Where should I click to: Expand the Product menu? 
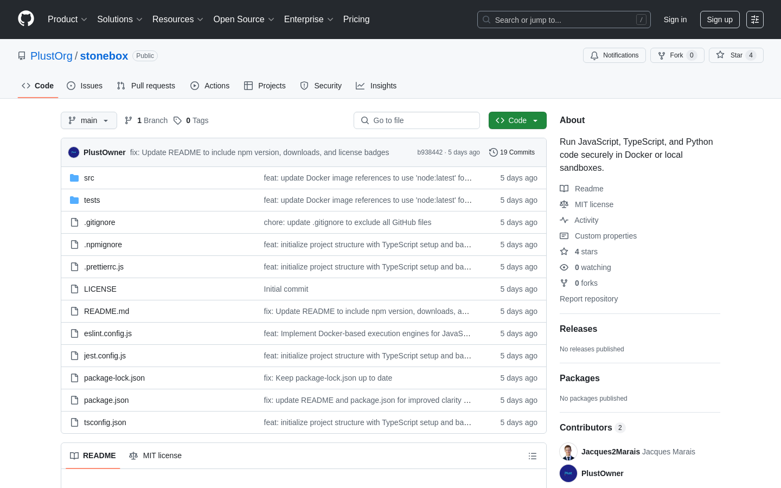pos(67,20)
